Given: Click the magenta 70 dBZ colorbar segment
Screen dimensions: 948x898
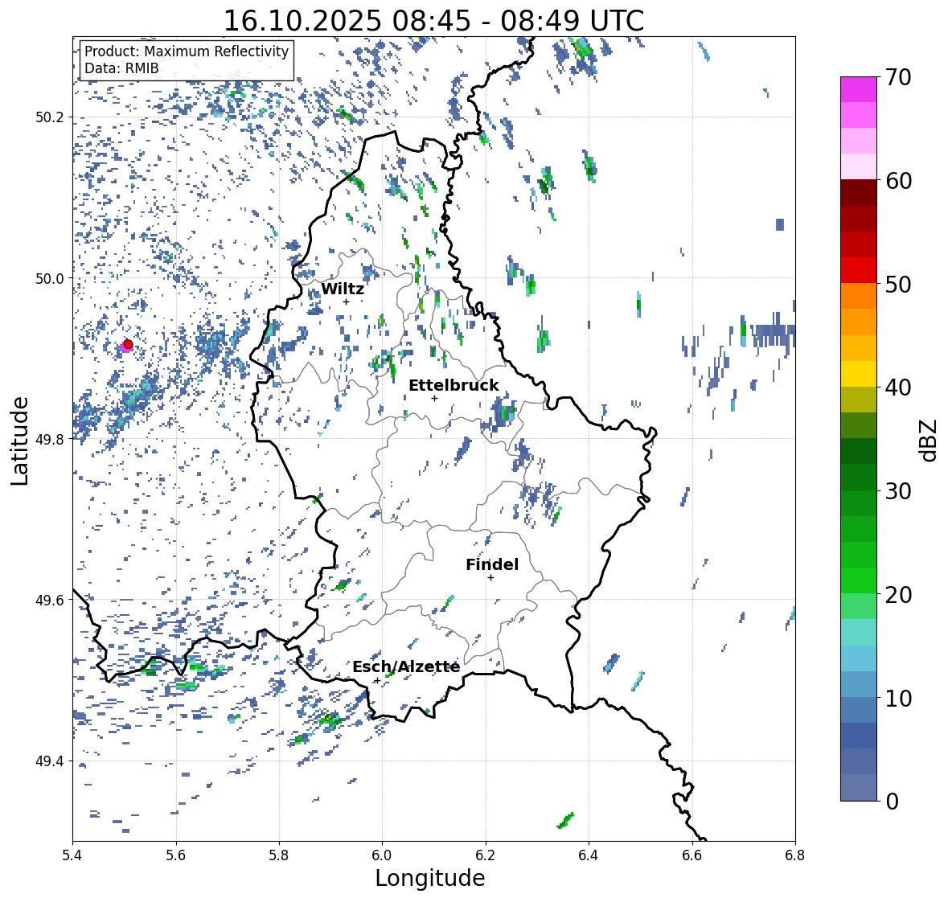Looking at the screenshot, I should point(859,89).
